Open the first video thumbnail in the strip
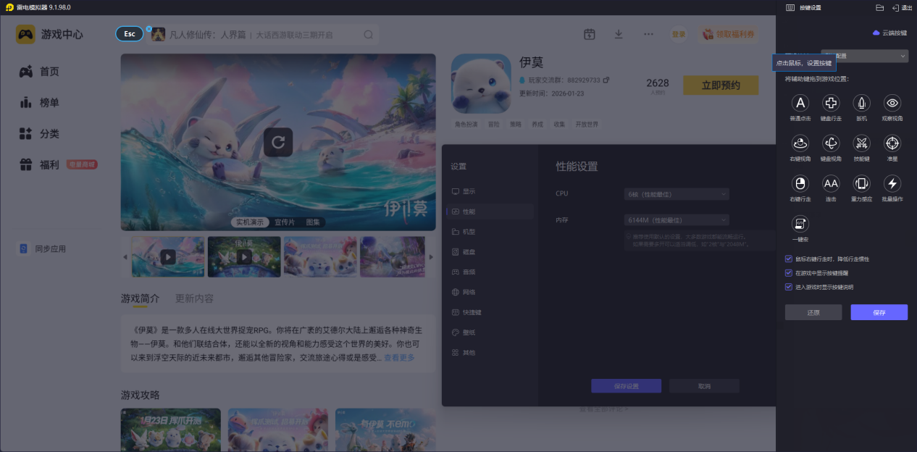This screenshot has width=917, height=452. point(168,256)
